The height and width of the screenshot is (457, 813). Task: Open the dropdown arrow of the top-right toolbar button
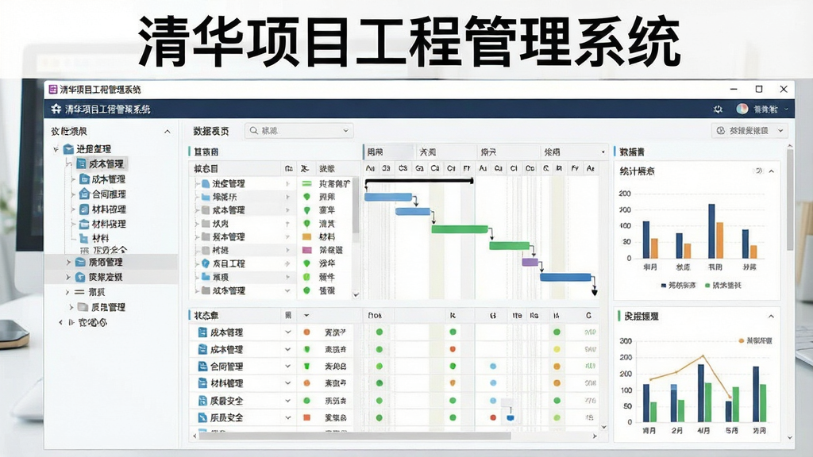tap(780, 131)
